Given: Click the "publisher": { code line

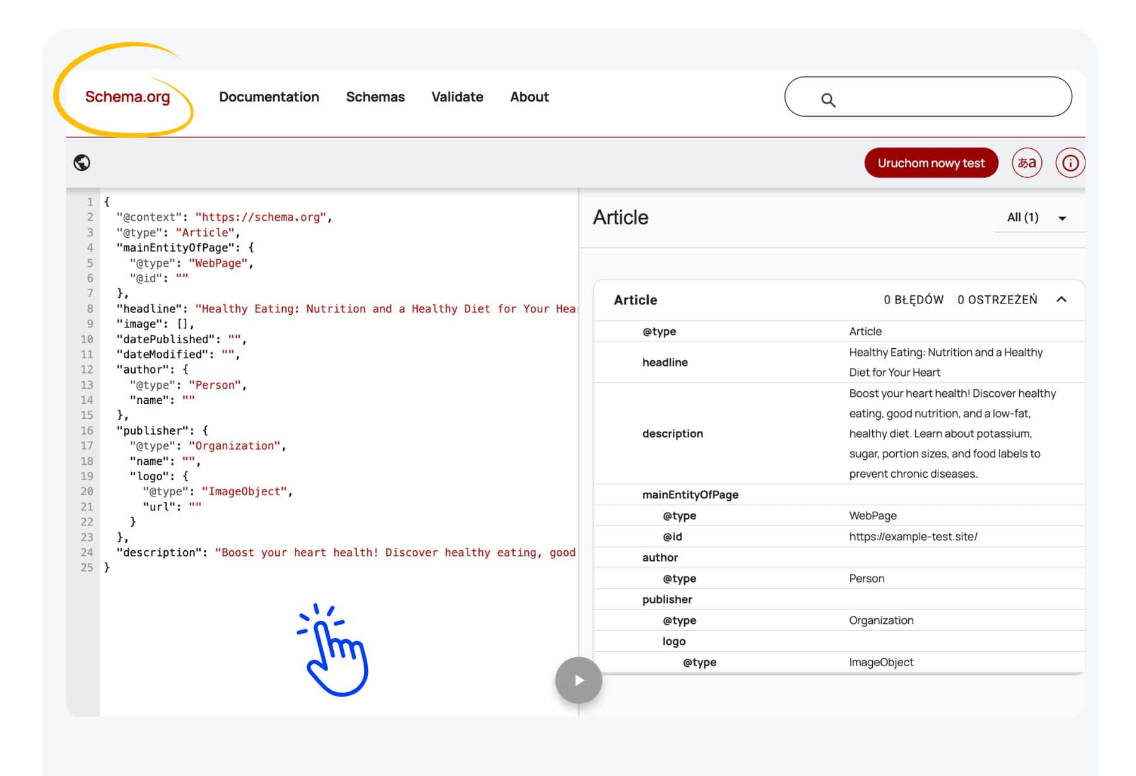Looking at the screenshot, I should (x=162, y=430).
